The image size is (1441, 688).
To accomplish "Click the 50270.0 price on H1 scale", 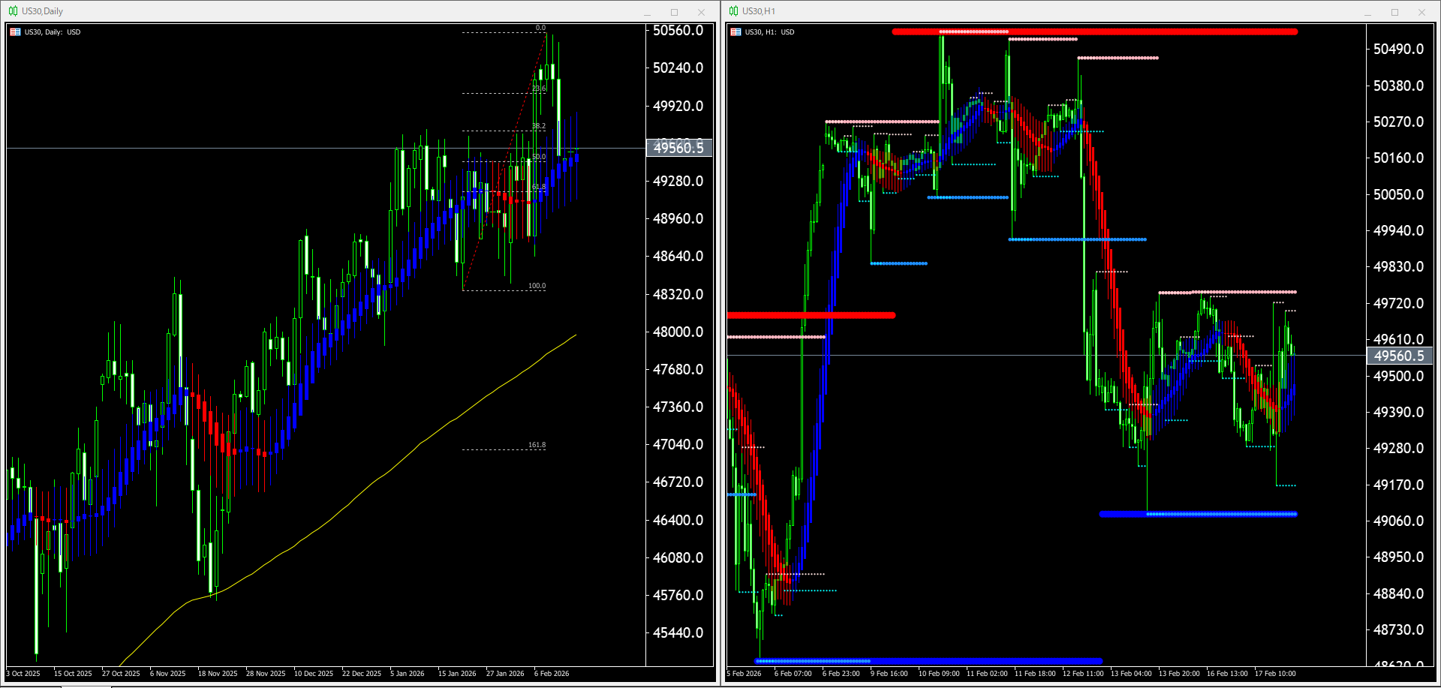I will coord(1399,122).
